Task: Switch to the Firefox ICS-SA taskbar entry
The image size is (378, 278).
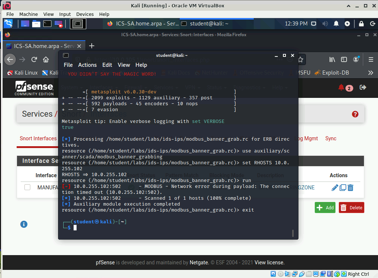Action: click(143, 24)
